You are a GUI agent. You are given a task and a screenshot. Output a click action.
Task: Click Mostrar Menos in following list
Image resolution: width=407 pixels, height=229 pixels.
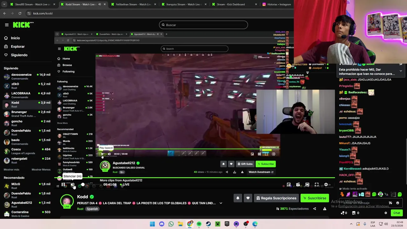click(41, 170)
